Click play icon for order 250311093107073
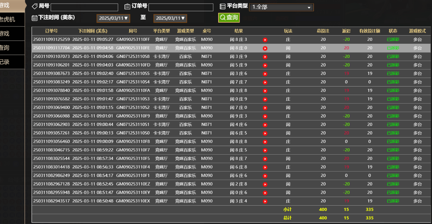 pos(265,57)
